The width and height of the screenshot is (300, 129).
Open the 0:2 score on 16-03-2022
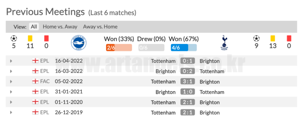[187, 71]
